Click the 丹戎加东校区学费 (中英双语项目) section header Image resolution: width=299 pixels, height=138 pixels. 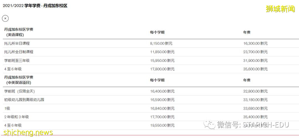pyautogui.click(x=19, y=80)
